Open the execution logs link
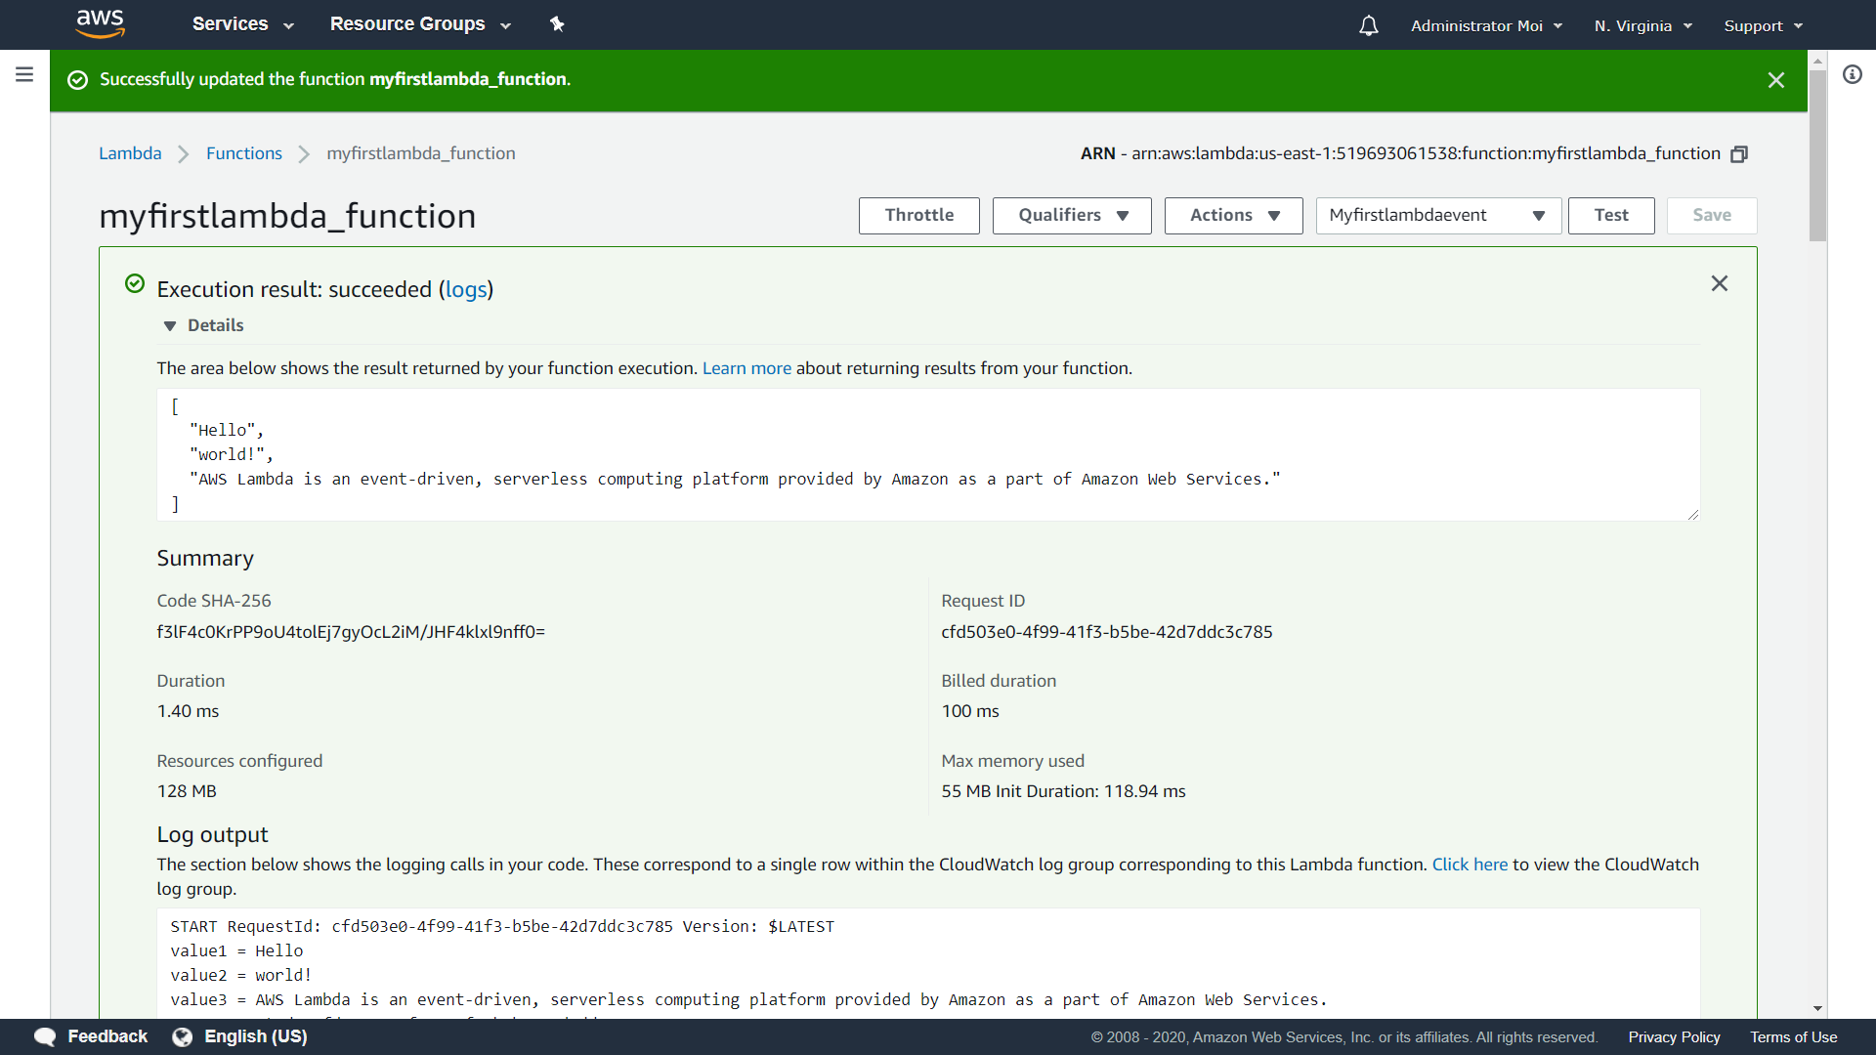The image size is (1876, 1055). click(x=466, y=290)
